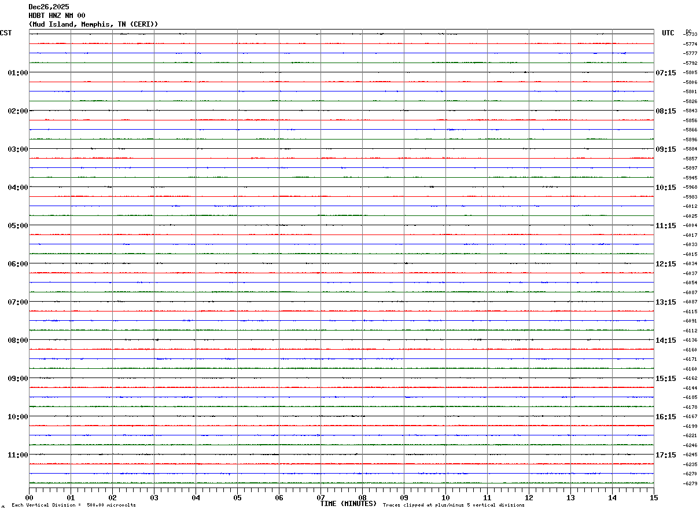The image size is (700, 513).
Task: Click the DC offset value "-6246"
Action: (690, 445)
